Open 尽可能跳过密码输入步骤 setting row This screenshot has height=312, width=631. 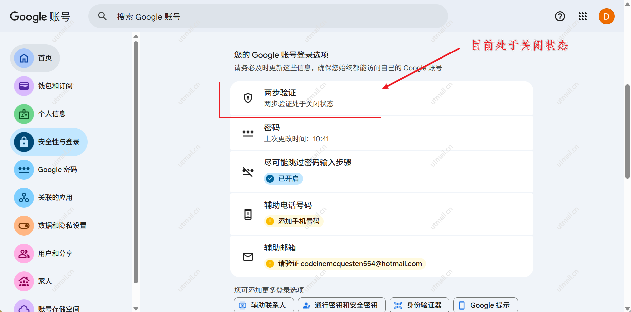tap(382, 172)
